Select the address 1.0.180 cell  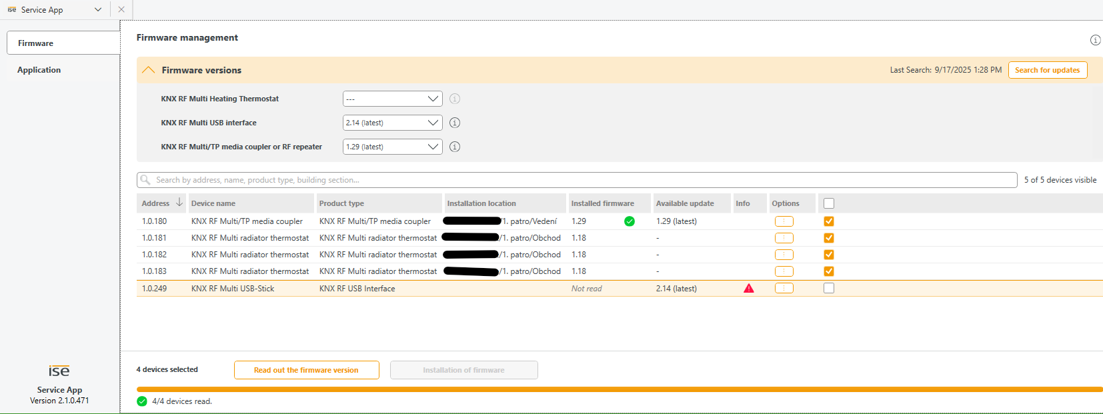pyautogui.click(x=154, y=221)
